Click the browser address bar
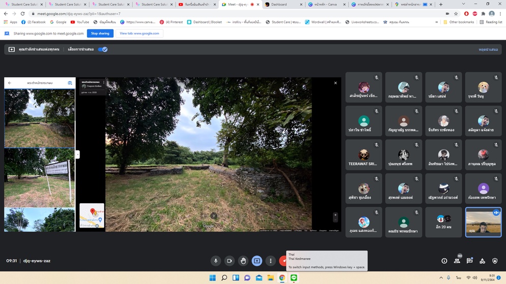The image size is (506, 284). tap(239, 14)
